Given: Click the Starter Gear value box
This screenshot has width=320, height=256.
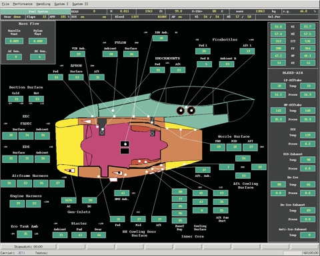Looking at the screenshot, I should [98, 235].
